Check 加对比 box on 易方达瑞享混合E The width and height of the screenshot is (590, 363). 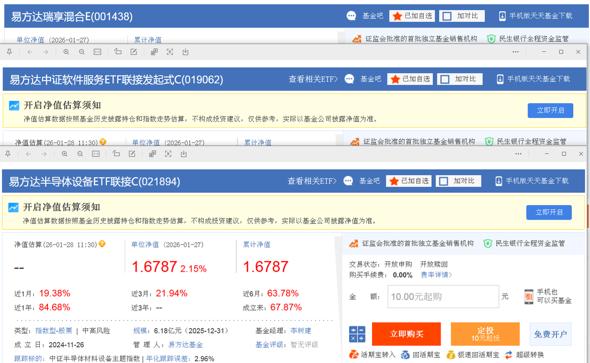[x=447, y=16]
